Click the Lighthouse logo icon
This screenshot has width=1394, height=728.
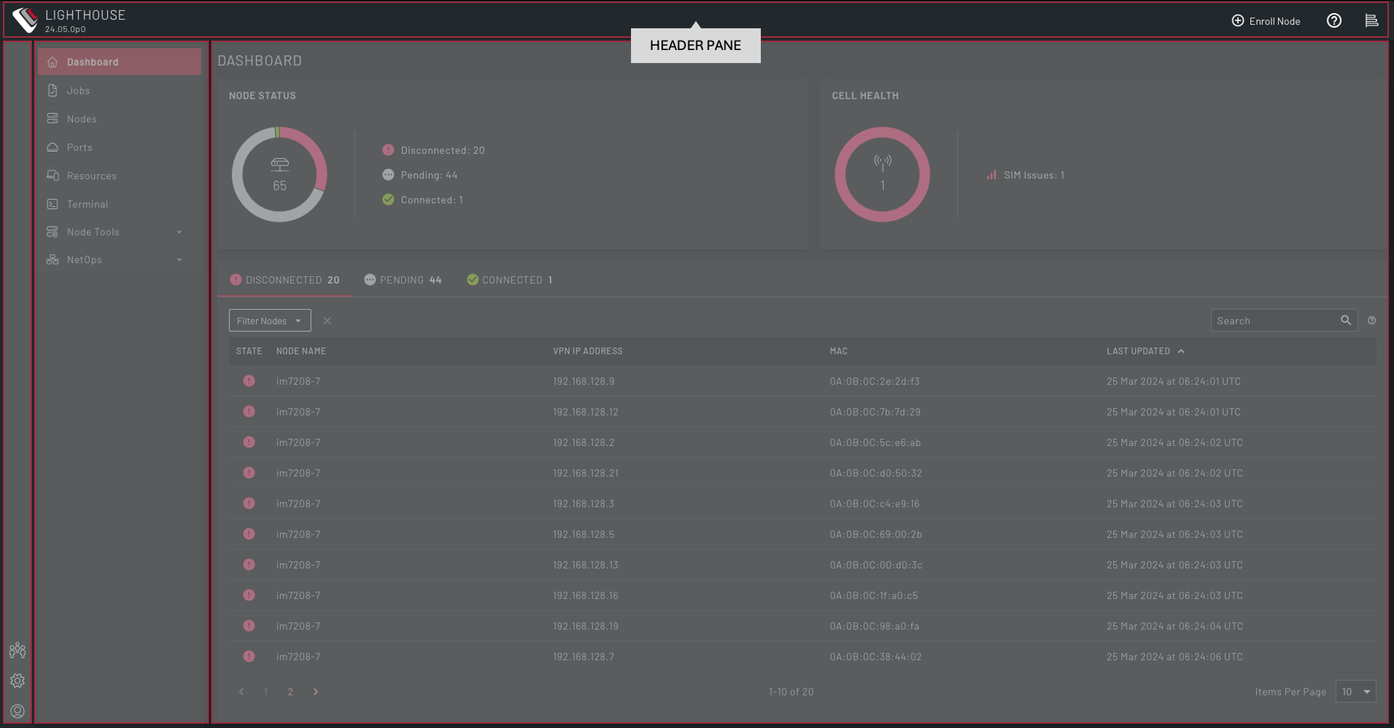click(x=25, y=20)
